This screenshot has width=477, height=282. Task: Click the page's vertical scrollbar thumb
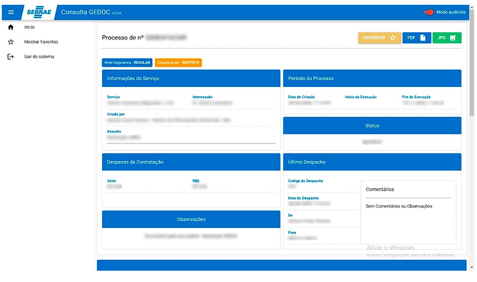[x=472, y=62]
